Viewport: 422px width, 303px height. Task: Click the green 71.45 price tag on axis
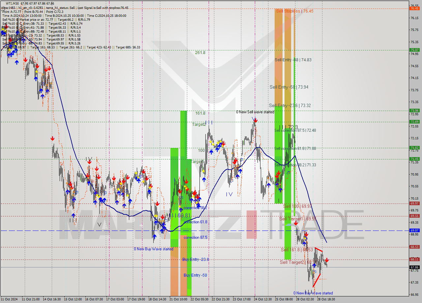pyautogui.click(x=414, y=159)
